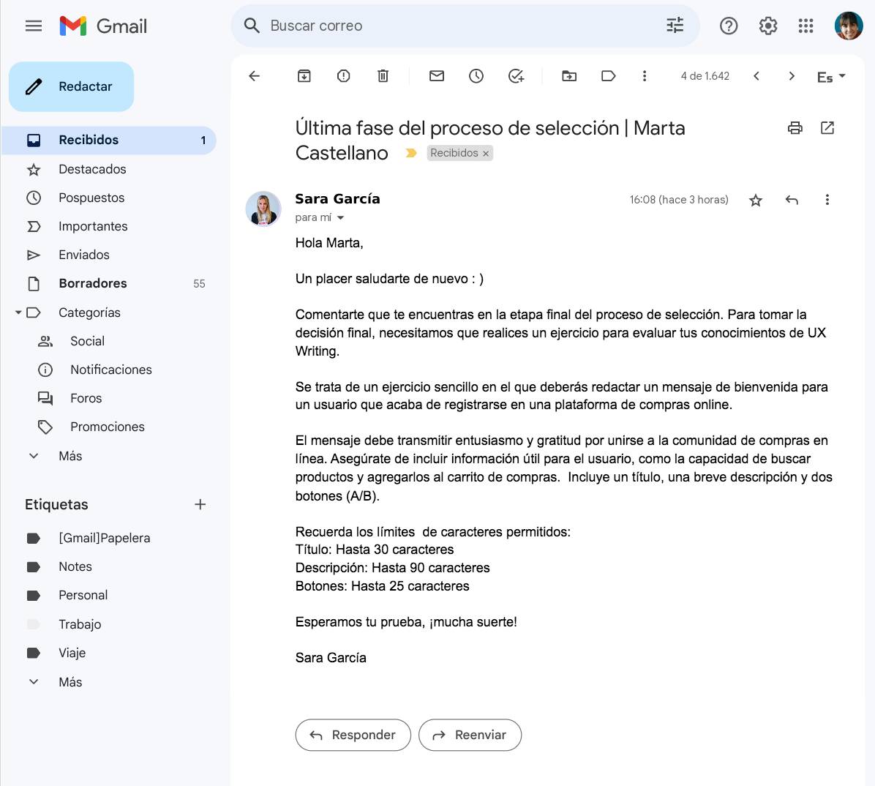Viewport: 875px width, 786px height.
Task: Remove the Recibidos label chip
Action: [x=486, y=153]
